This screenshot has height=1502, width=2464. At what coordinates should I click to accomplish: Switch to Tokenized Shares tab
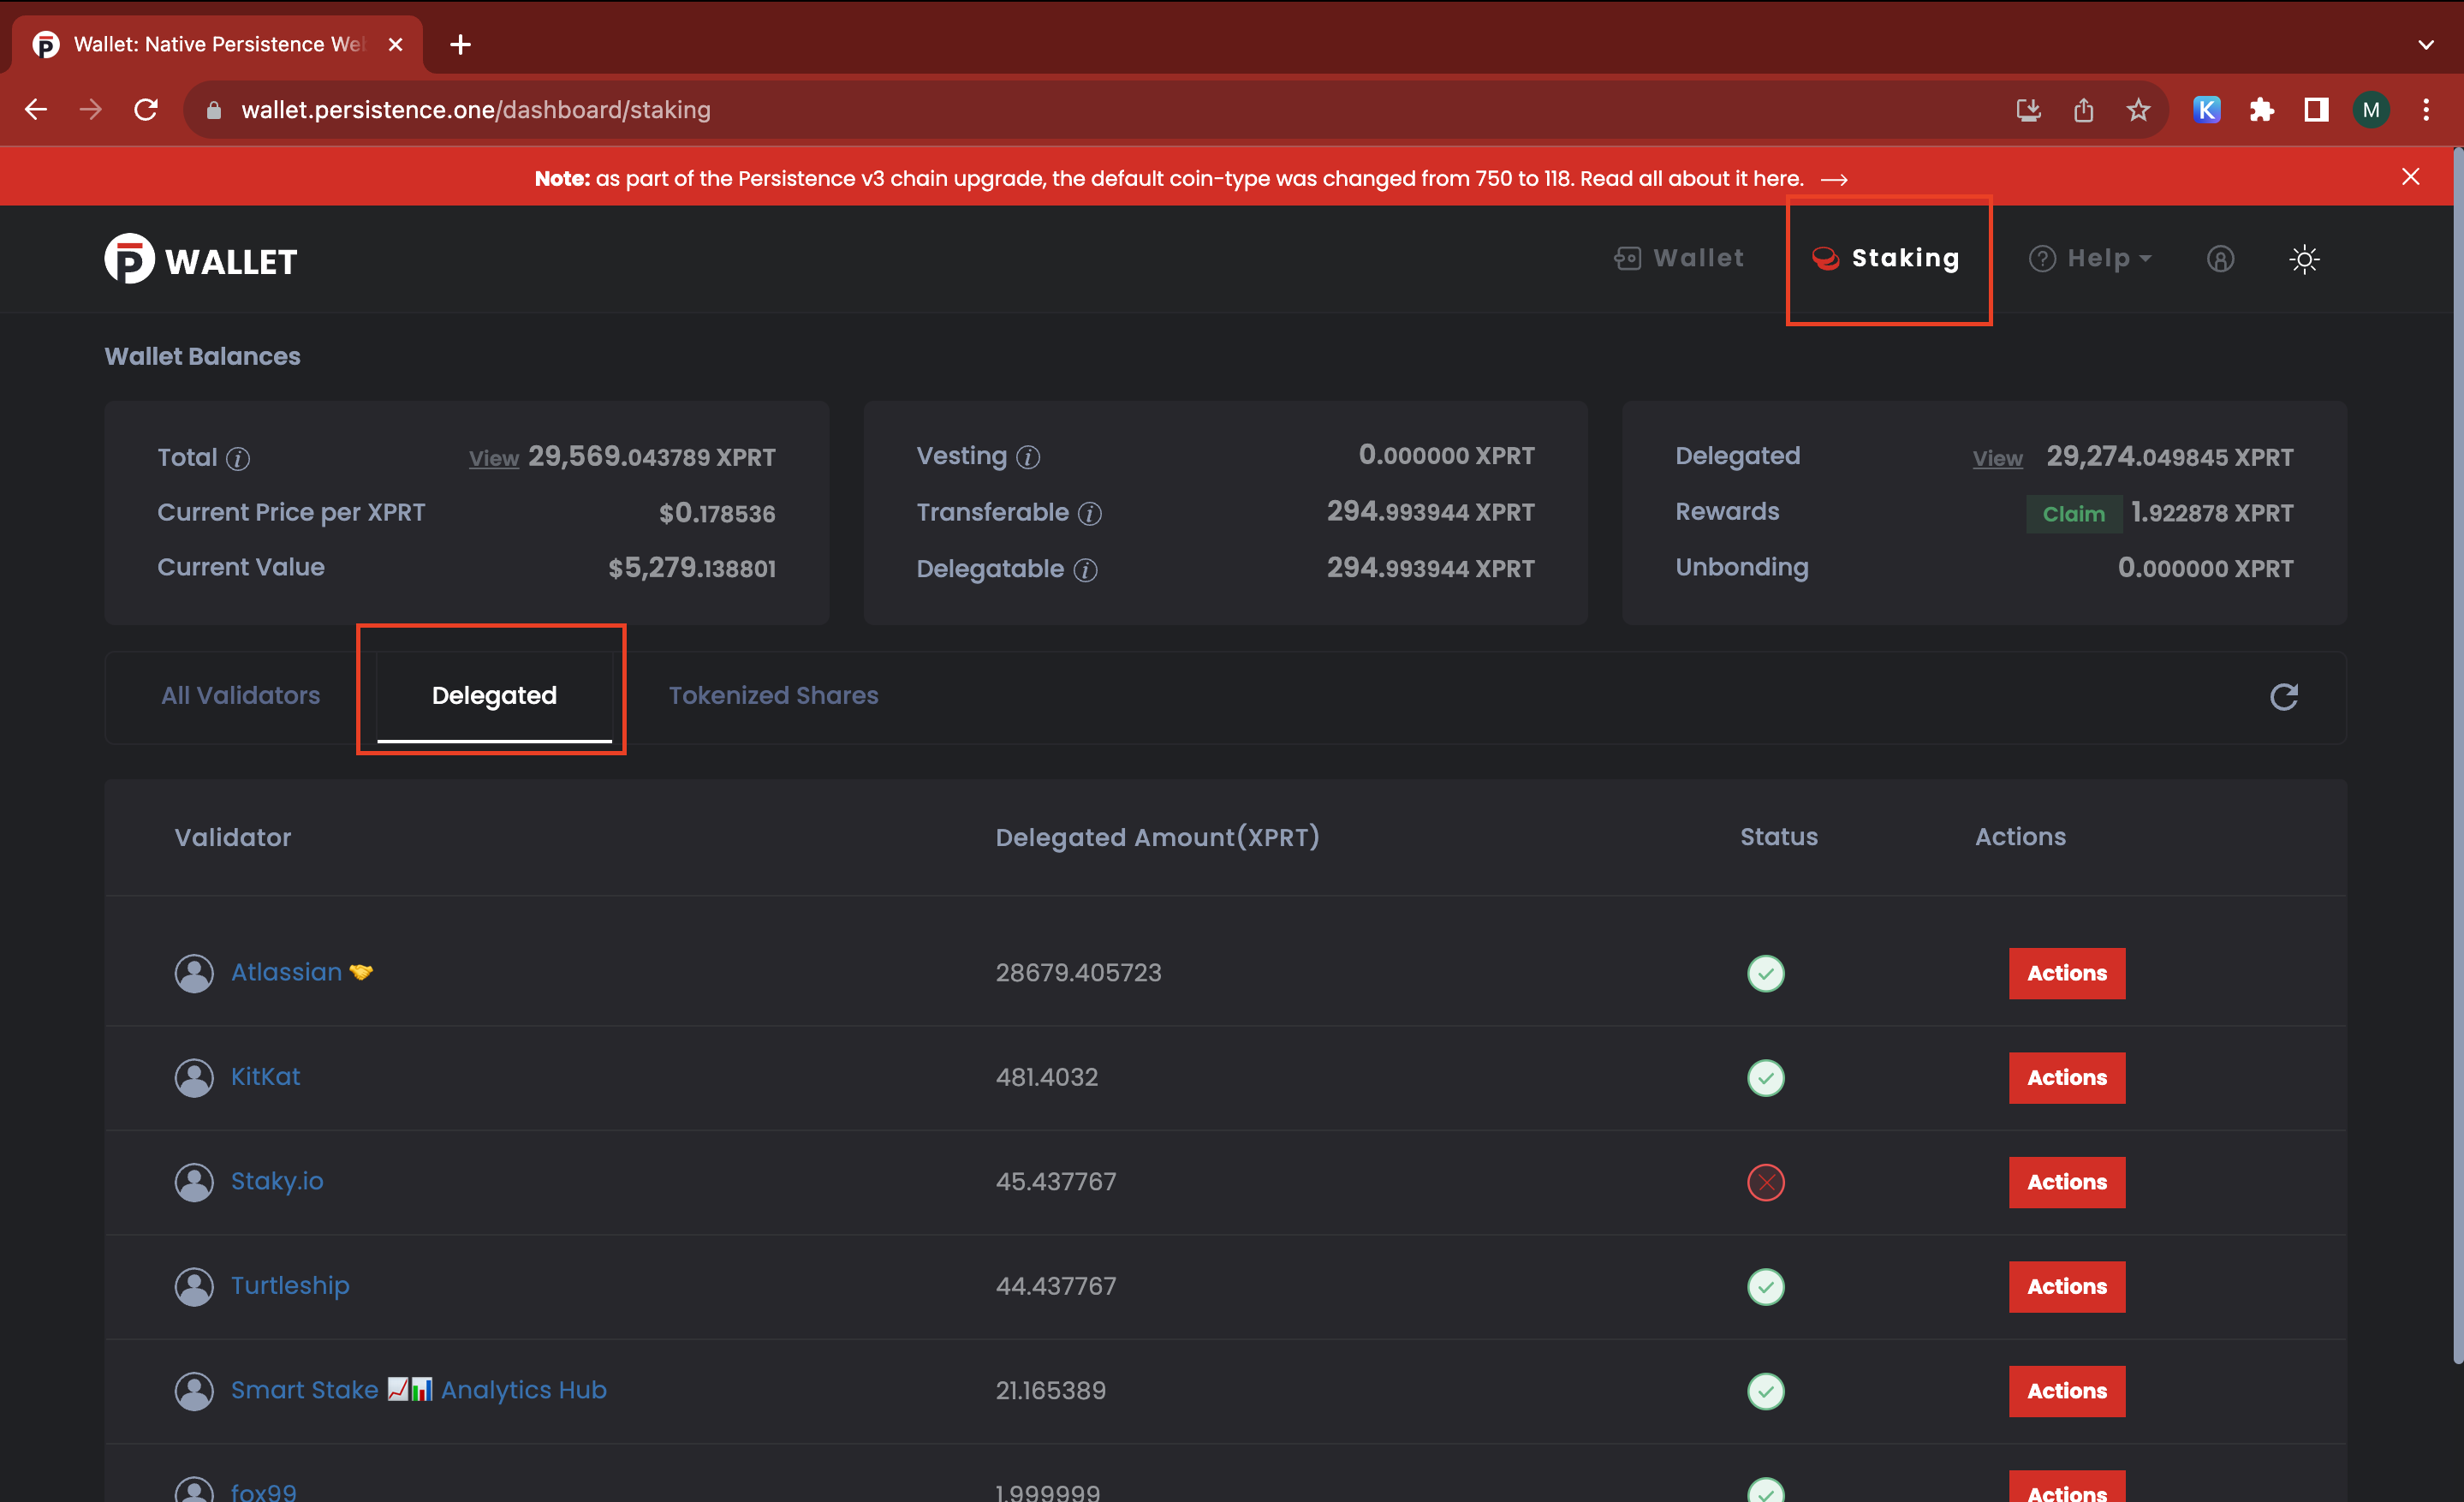[x=773, y=696]
